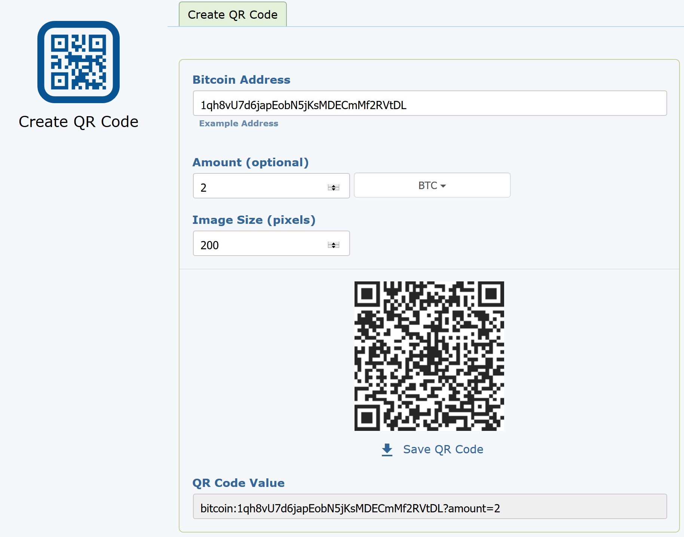Click the Bitcoin Address label

point(241,80)
